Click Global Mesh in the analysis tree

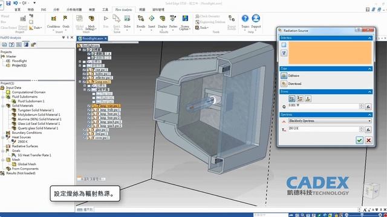tap(27, 164)
